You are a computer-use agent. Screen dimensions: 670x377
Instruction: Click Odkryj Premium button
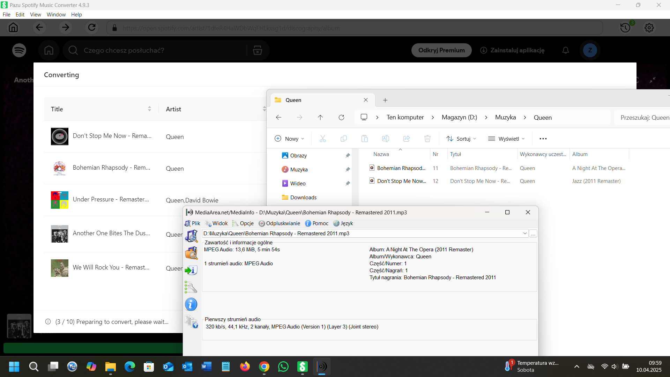(441, 50)
